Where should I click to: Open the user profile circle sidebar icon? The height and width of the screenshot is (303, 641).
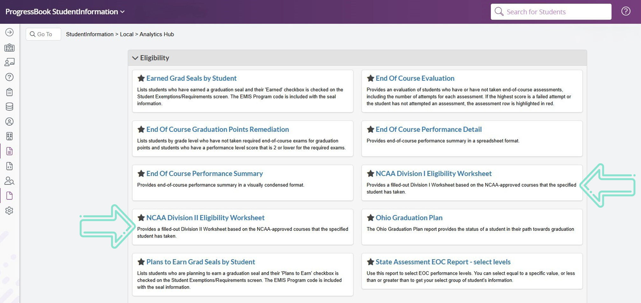[10, 122]
